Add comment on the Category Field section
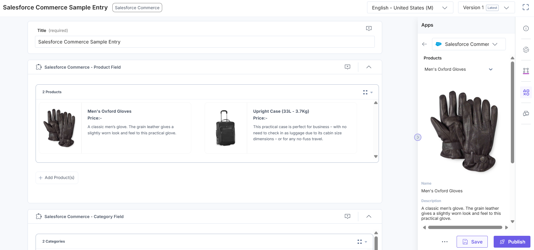 (x=347, y=217)
